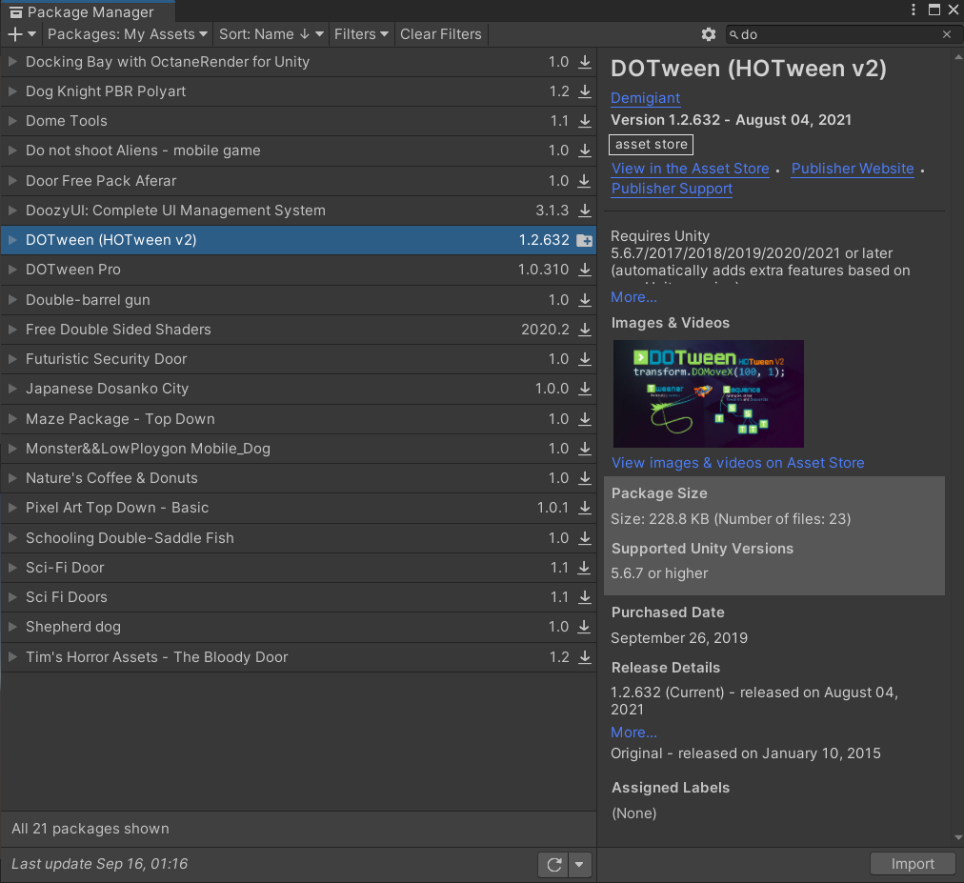
Task: Click download icon for Japanese Dosanko City
Action: point(585,389)
